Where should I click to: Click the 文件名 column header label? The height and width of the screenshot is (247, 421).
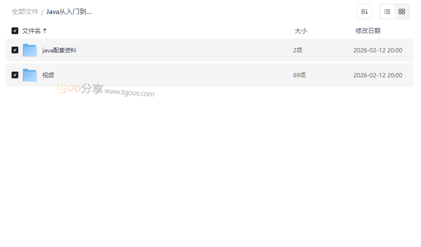coord(31,31)
